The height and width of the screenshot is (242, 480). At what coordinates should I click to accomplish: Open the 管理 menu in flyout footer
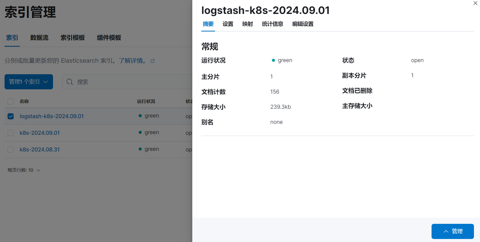(x=452, y=231)
